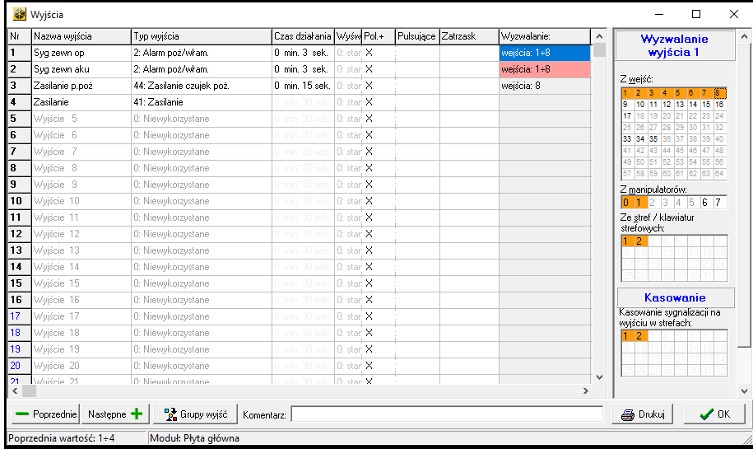Open Grupy wyjść output groups
Screen dimensions: 753x449
[196, 414]
